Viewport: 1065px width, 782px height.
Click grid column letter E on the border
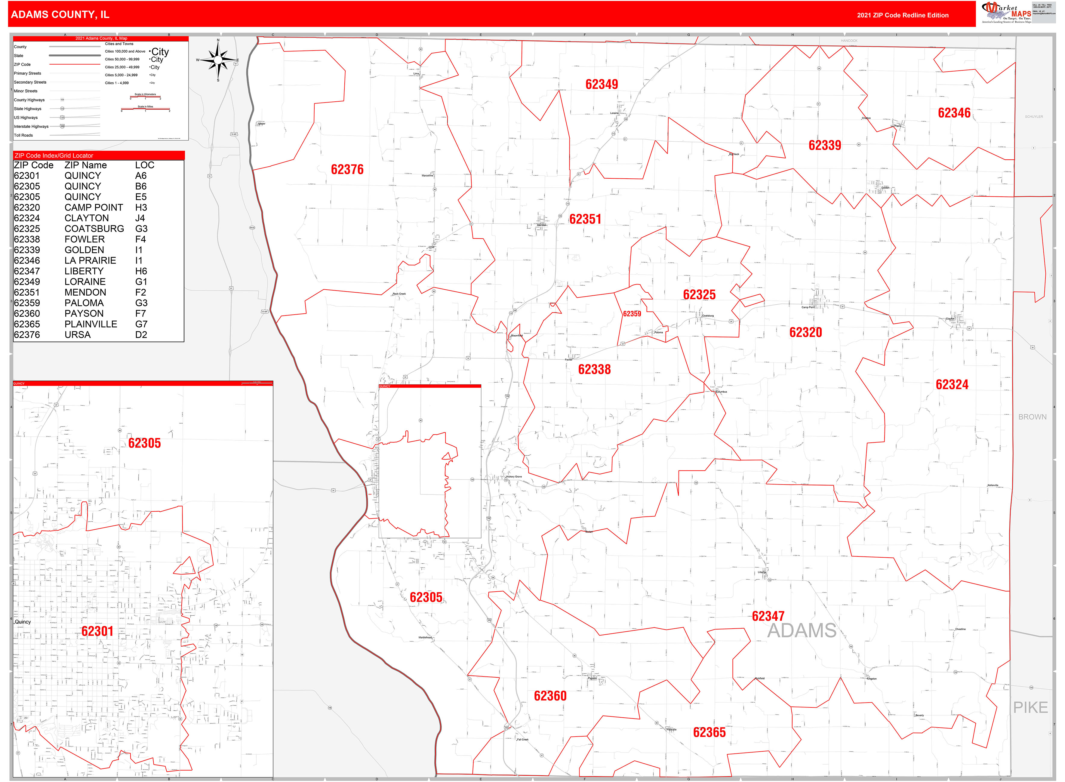pyautogui.click(x=480, y=35)
